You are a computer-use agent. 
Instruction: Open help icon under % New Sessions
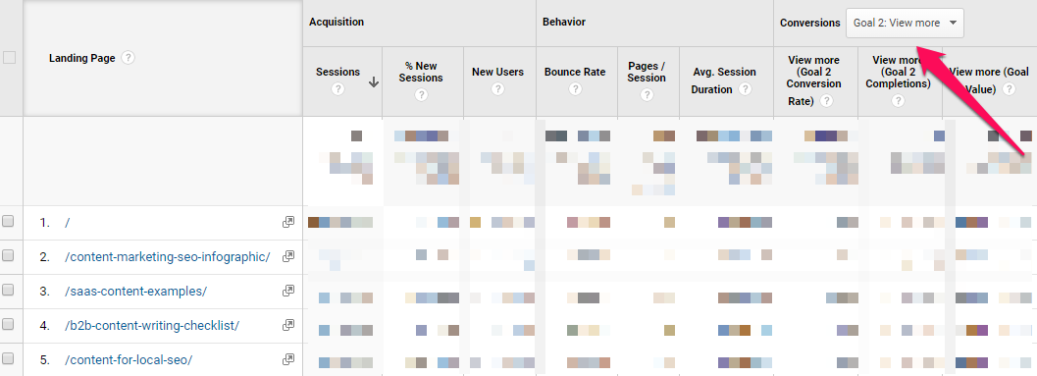421,94
